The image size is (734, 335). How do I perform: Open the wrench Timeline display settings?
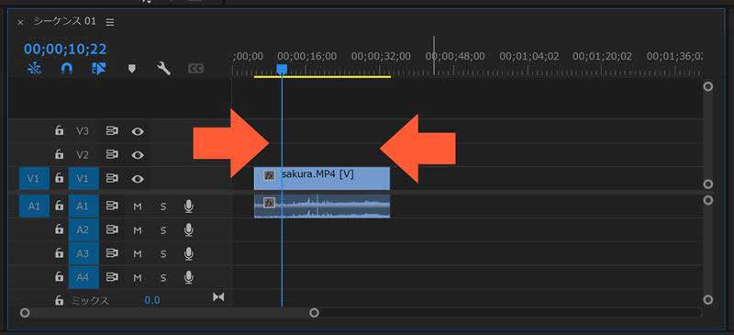point(163,69)
